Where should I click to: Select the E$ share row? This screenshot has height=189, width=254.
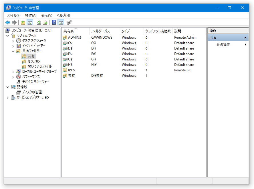(x=134, y=54)
